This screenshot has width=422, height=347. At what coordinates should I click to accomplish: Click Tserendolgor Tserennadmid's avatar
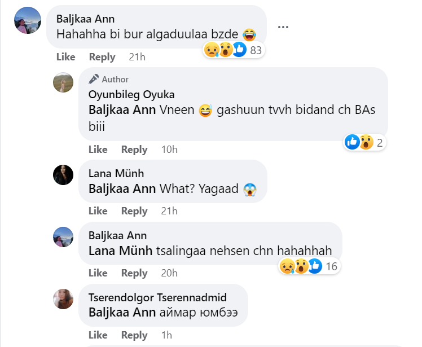pos(63,298)
